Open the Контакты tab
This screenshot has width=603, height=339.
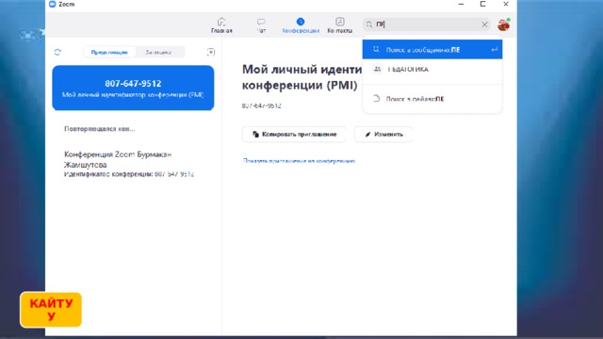(x=339, y=25)
